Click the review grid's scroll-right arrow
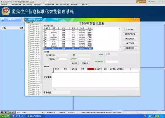Screen dimensions: 165x118 (138, 88)
